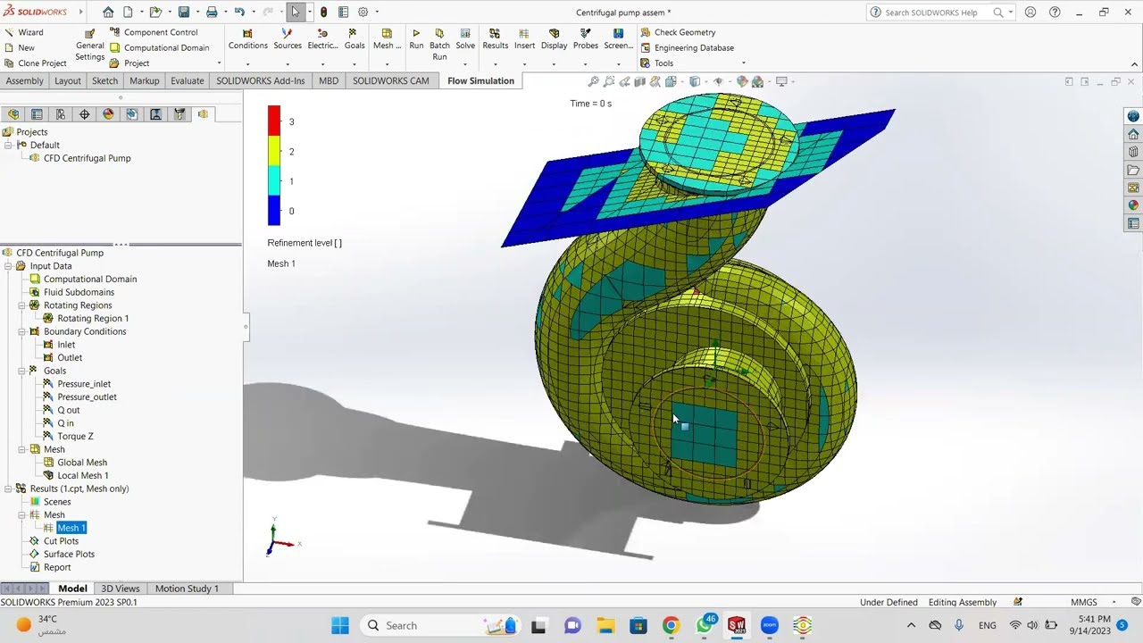Click the Home icon in title bar
This screenshot has width=1143, height=643.
tap(108, 13)
